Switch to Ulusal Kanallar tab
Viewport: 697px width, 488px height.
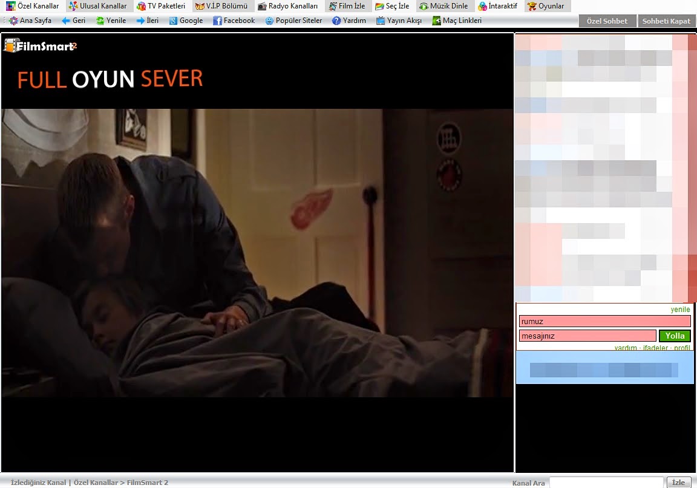coord(98,6)
